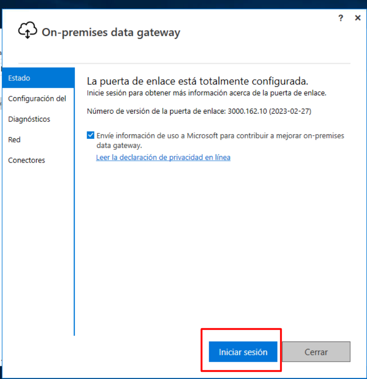Click the On-premises data gateway title text
Viewport: 367px width, 379px height.
coord(111,32)
